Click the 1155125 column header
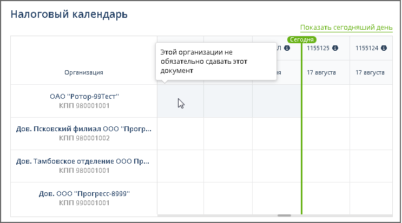Screen dimensions: 402x223 [318, 48]
